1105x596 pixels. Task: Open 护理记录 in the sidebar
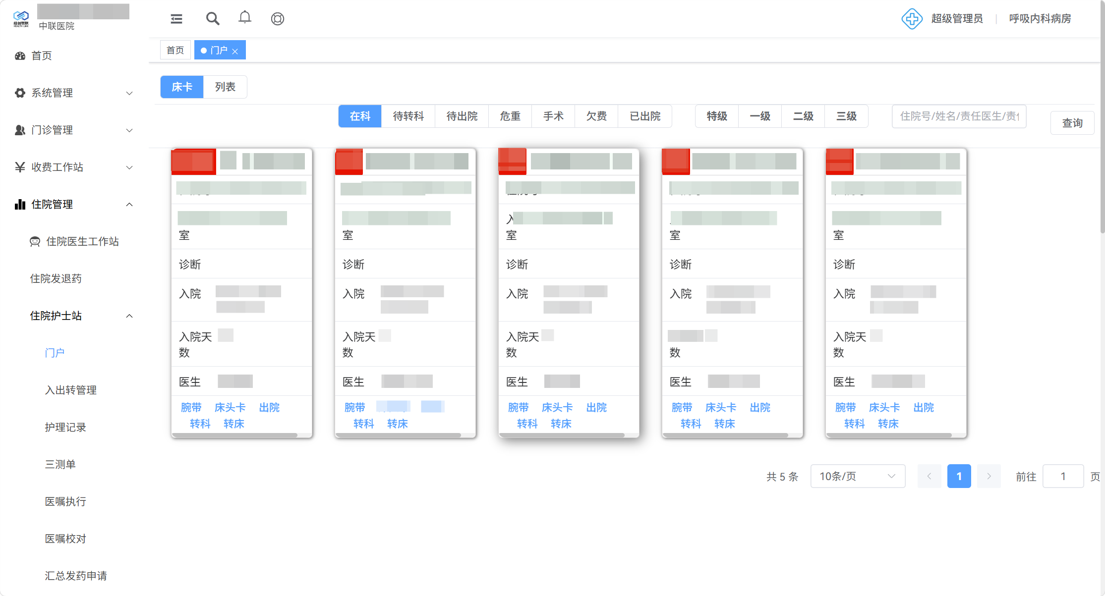(x=65, y=427)
